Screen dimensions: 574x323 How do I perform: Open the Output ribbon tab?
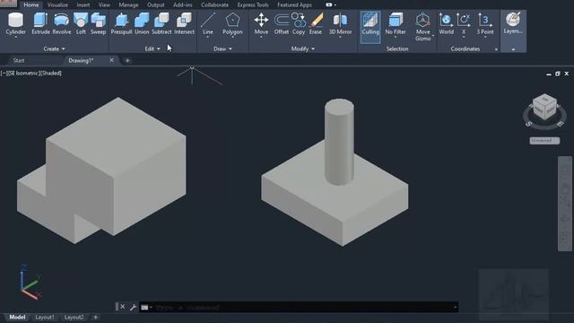pyautogui.click(x=155, y=4)
